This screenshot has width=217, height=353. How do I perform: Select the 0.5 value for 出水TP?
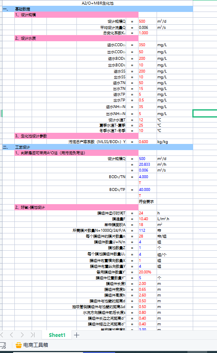click(148, 100)
